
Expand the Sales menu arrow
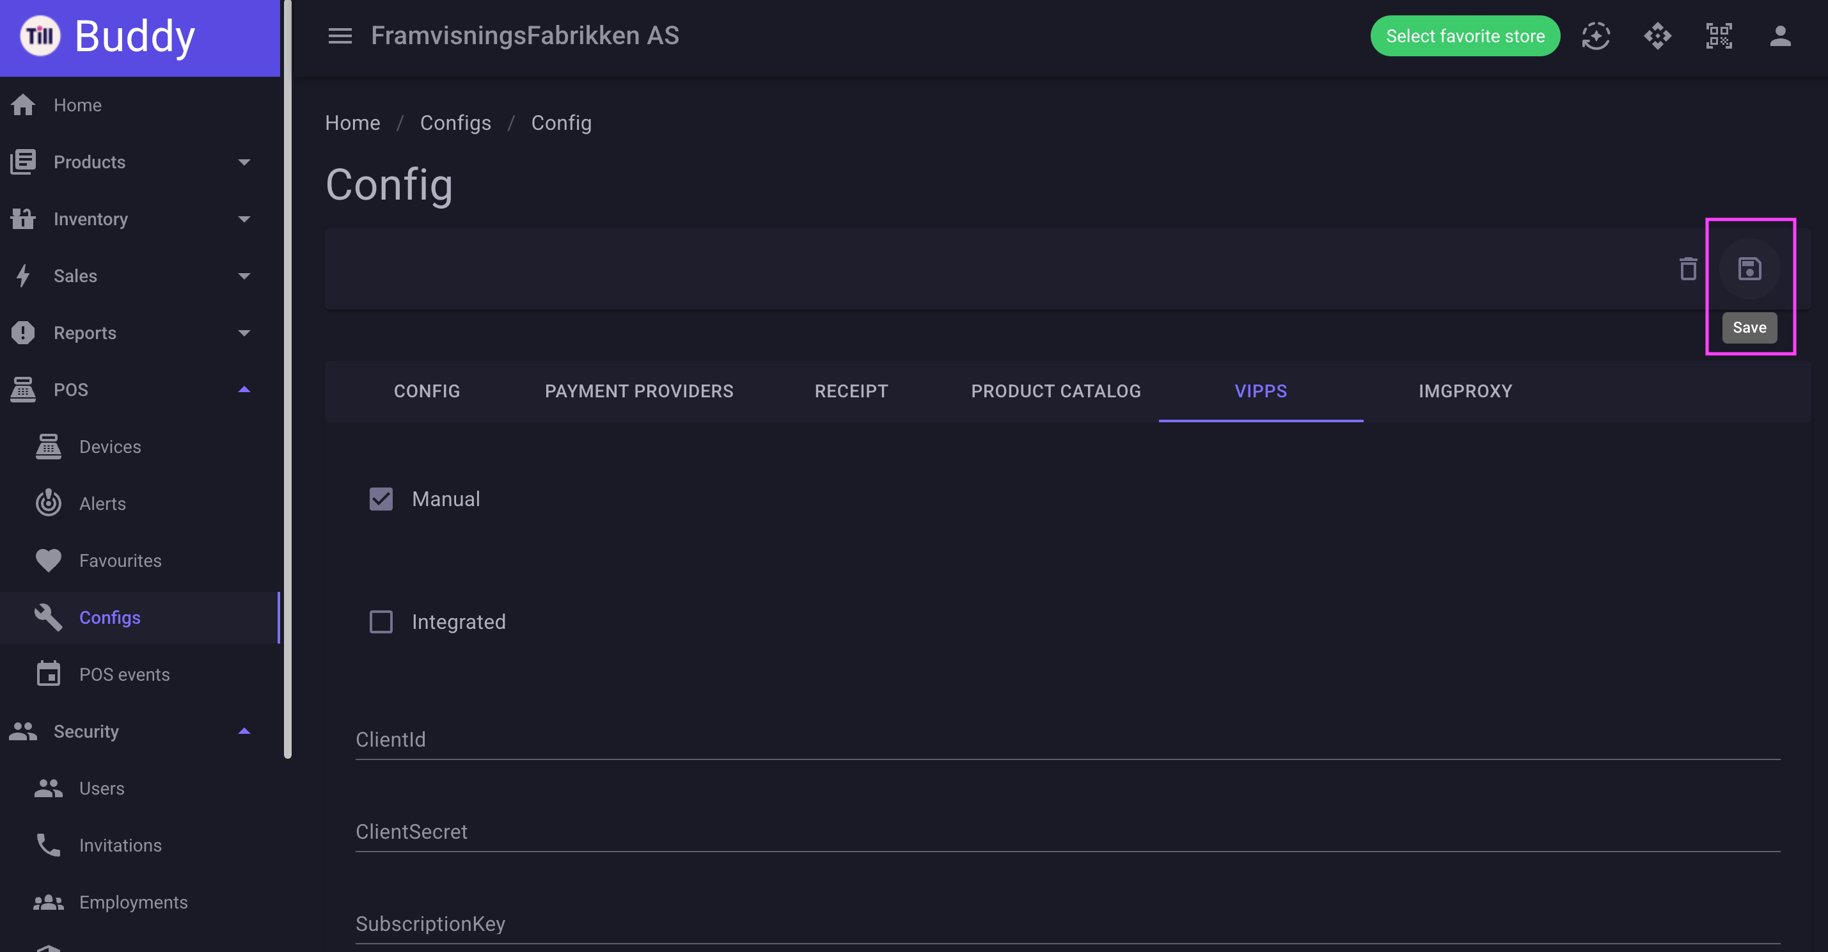tap(244, 276)
